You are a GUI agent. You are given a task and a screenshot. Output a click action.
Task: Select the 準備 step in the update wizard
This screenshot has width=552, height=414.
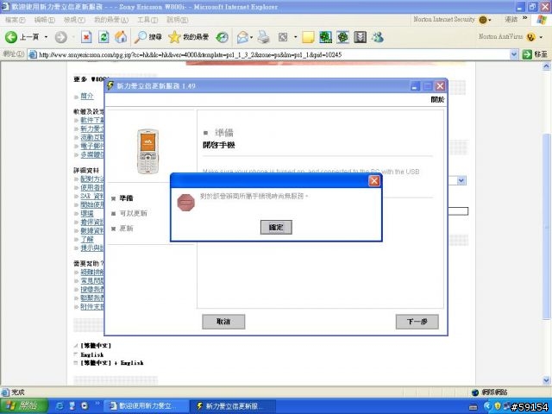126,198
